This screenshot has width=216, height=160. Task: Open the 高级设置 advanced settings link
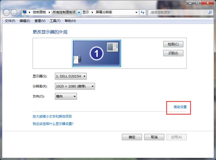180,107
